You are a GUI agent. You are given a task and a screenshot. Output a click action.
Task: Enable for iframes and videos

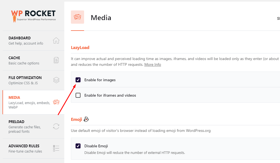pos(78,95)
